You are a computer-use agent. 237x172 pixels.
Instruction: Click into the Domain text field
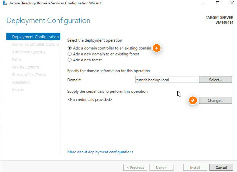(x=166, y=80)
